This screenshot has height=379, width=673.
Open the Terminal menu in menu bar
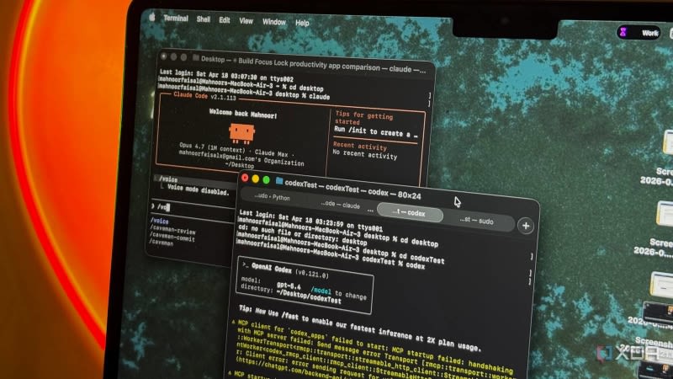(176, 19)
